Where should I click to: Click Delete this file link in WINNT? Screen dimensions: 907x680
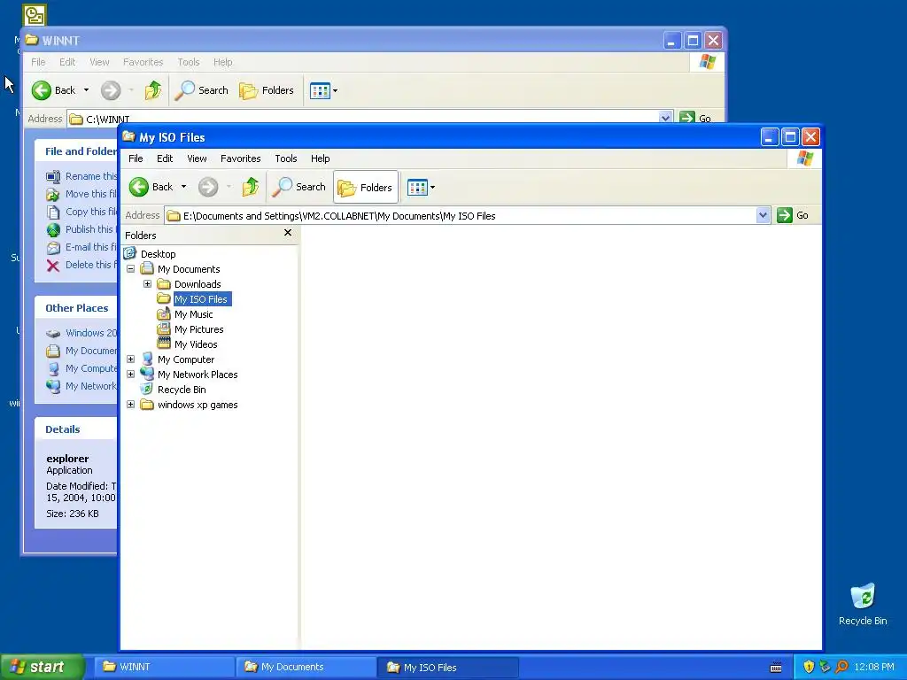[91, 265]
